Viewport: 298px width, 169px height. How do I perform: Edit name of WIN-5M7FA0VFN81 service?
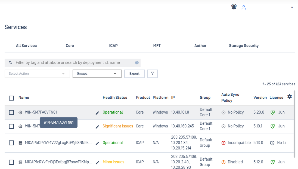tap(97, 113)
